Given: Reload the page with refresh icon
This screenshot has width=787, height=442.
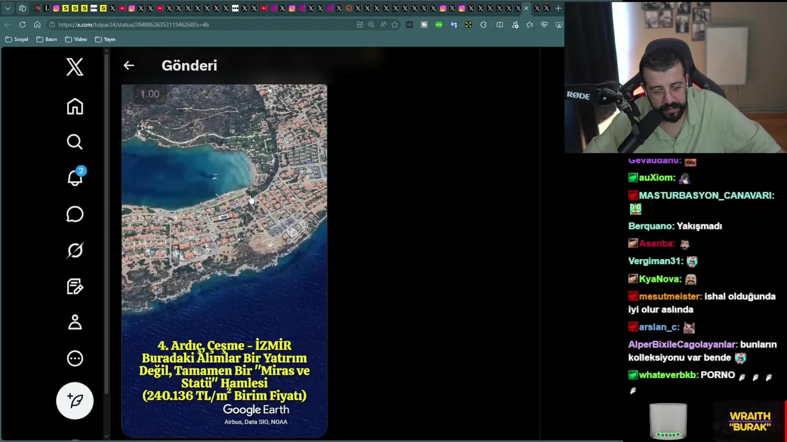Looking at the screenshot, I should pyautogui.click(x=22, y=25).
